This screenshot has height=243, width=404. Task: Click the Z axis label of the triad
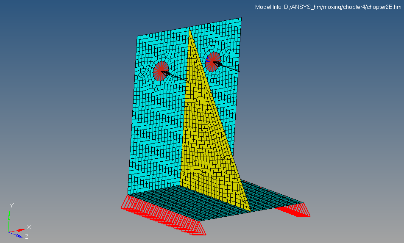coord(27,236)
